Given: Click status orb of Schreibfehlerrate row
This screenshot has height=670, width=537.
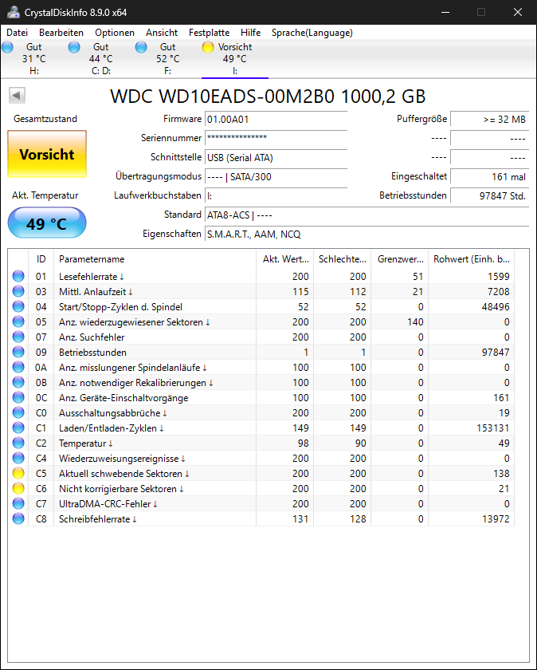Looking at the screenshot, I should pos(18,519).
